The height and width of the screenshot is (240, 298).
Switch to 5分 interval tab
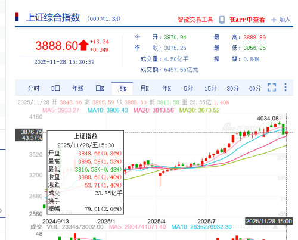pos(188,88)
